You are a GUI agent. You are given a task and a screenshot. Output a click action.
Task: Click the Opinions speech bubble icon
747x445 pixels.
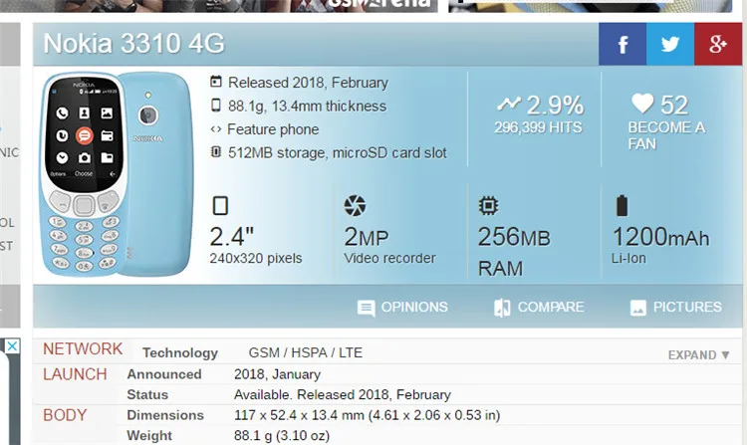click(366, 308)
